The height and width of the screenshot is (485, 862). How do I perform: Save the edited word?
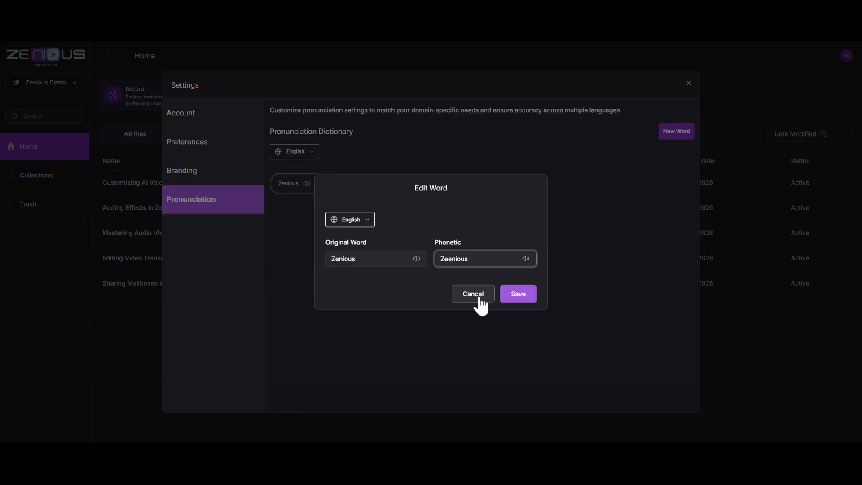[518, 294]
